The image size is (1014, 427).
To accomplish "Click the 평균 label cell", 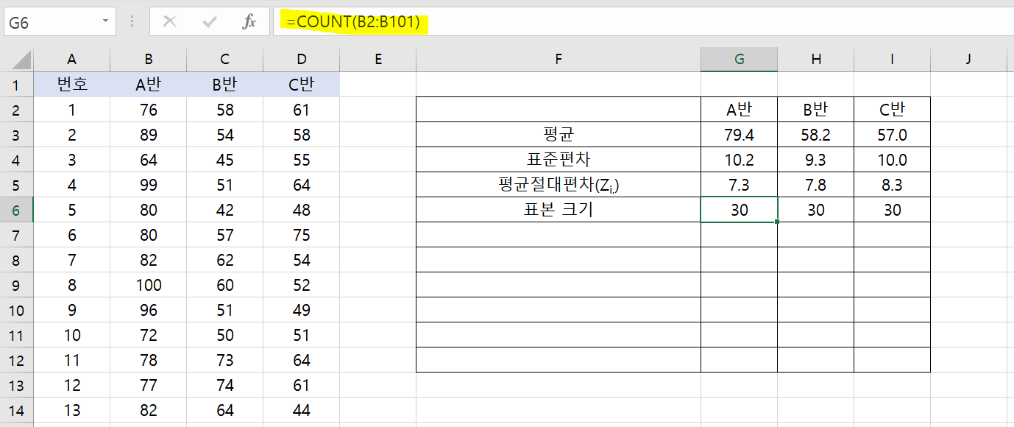I will pos(559,135).
